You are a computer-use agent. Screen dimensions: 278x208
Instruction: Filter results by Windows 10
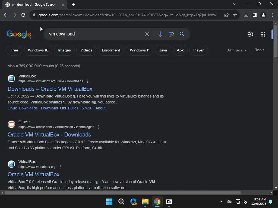pos(38,50)
